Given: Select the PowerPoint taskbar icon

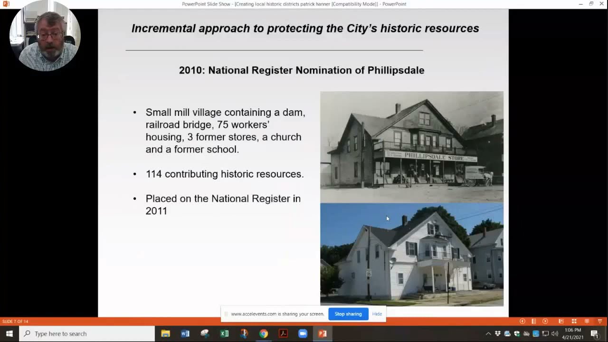Looking at the screenshot, I should pyautogui.click(x=323, y=333).
